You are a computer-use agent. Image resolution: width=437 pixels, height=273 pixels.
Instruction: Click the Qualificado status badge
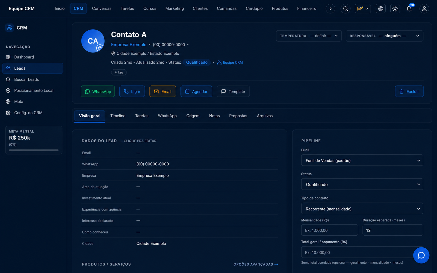click(197, 62)
